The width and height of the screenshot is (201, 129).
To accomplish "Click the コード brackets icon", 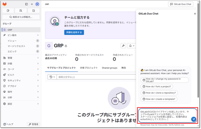I will pos(5,69).
